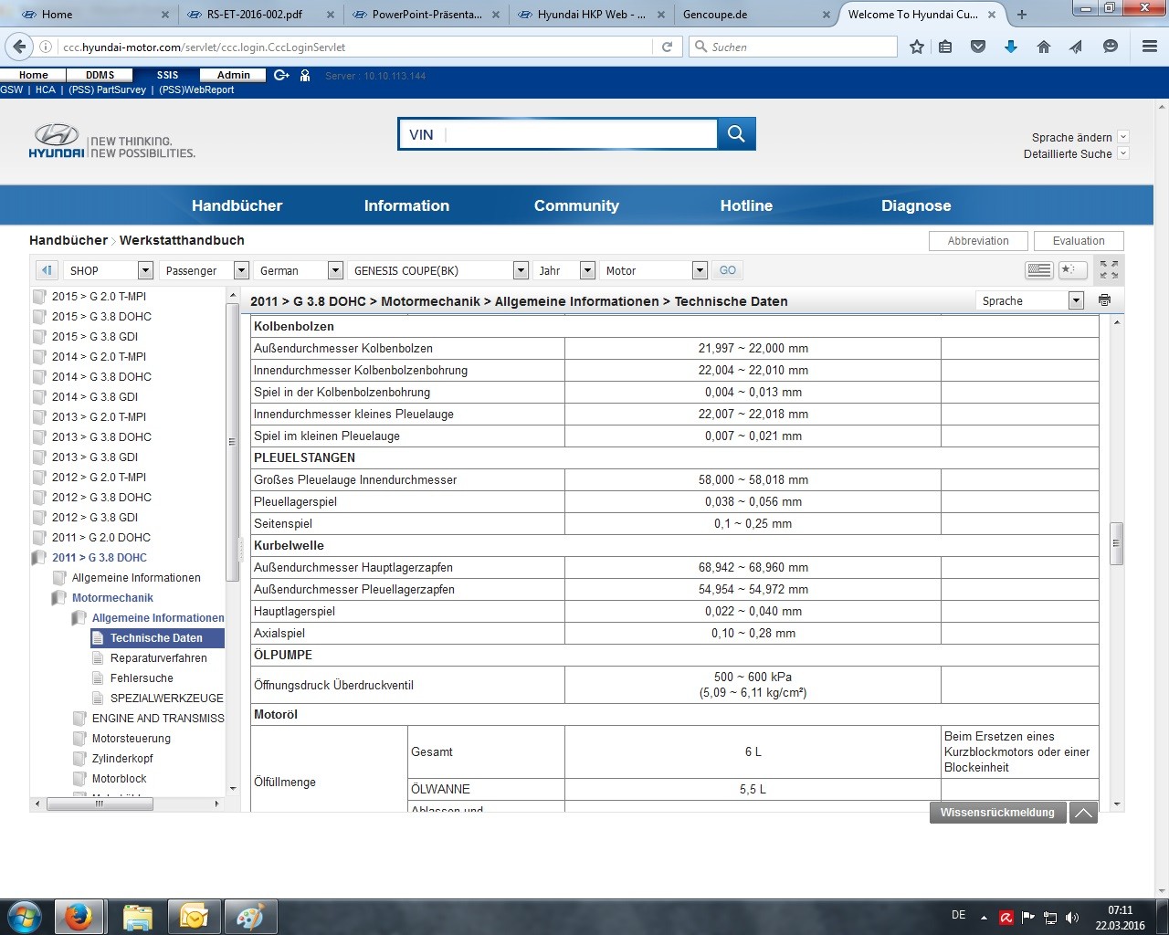This screenshot has width=1169, height=935.
Task: Open Windows Explorer from the taskbar
Action: 137,917
